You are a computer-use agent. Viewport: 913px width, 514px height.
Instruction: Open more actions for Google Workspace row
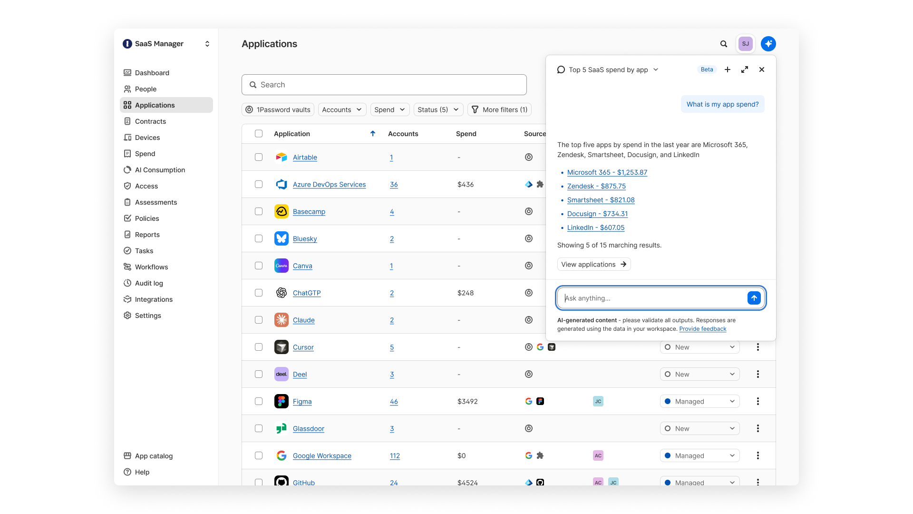coord(758,455)
